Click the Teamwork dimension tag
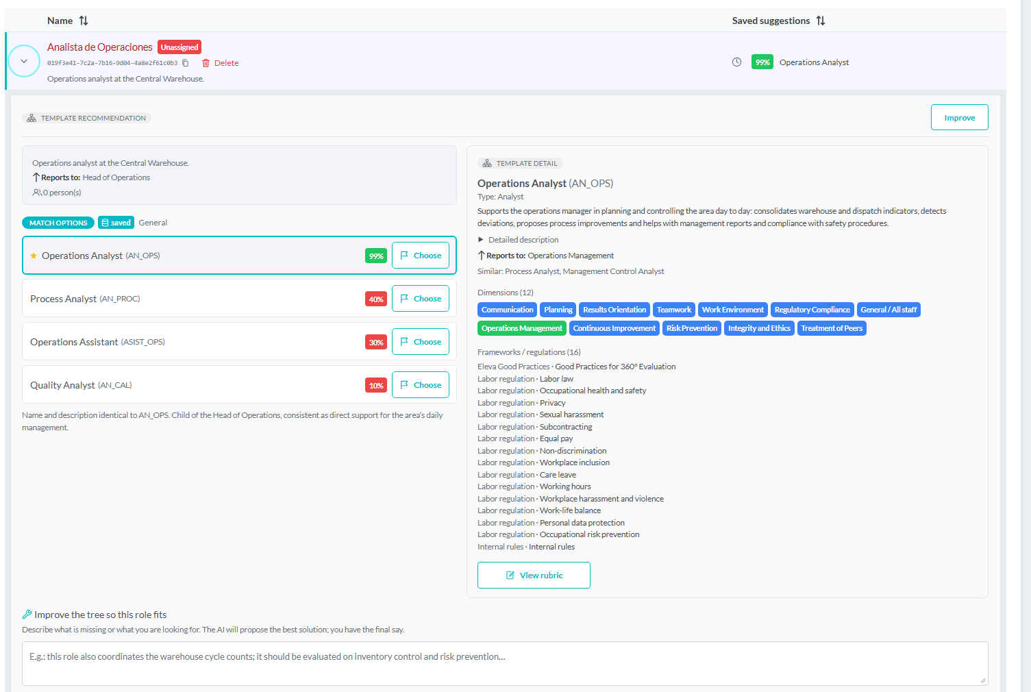Viewport: 1031px width, 692px height. [674, 310]
